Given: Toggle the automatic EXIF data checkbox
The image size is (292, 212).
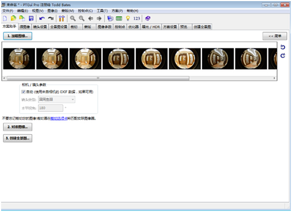Looking at the screenshot, I should 23,92.
